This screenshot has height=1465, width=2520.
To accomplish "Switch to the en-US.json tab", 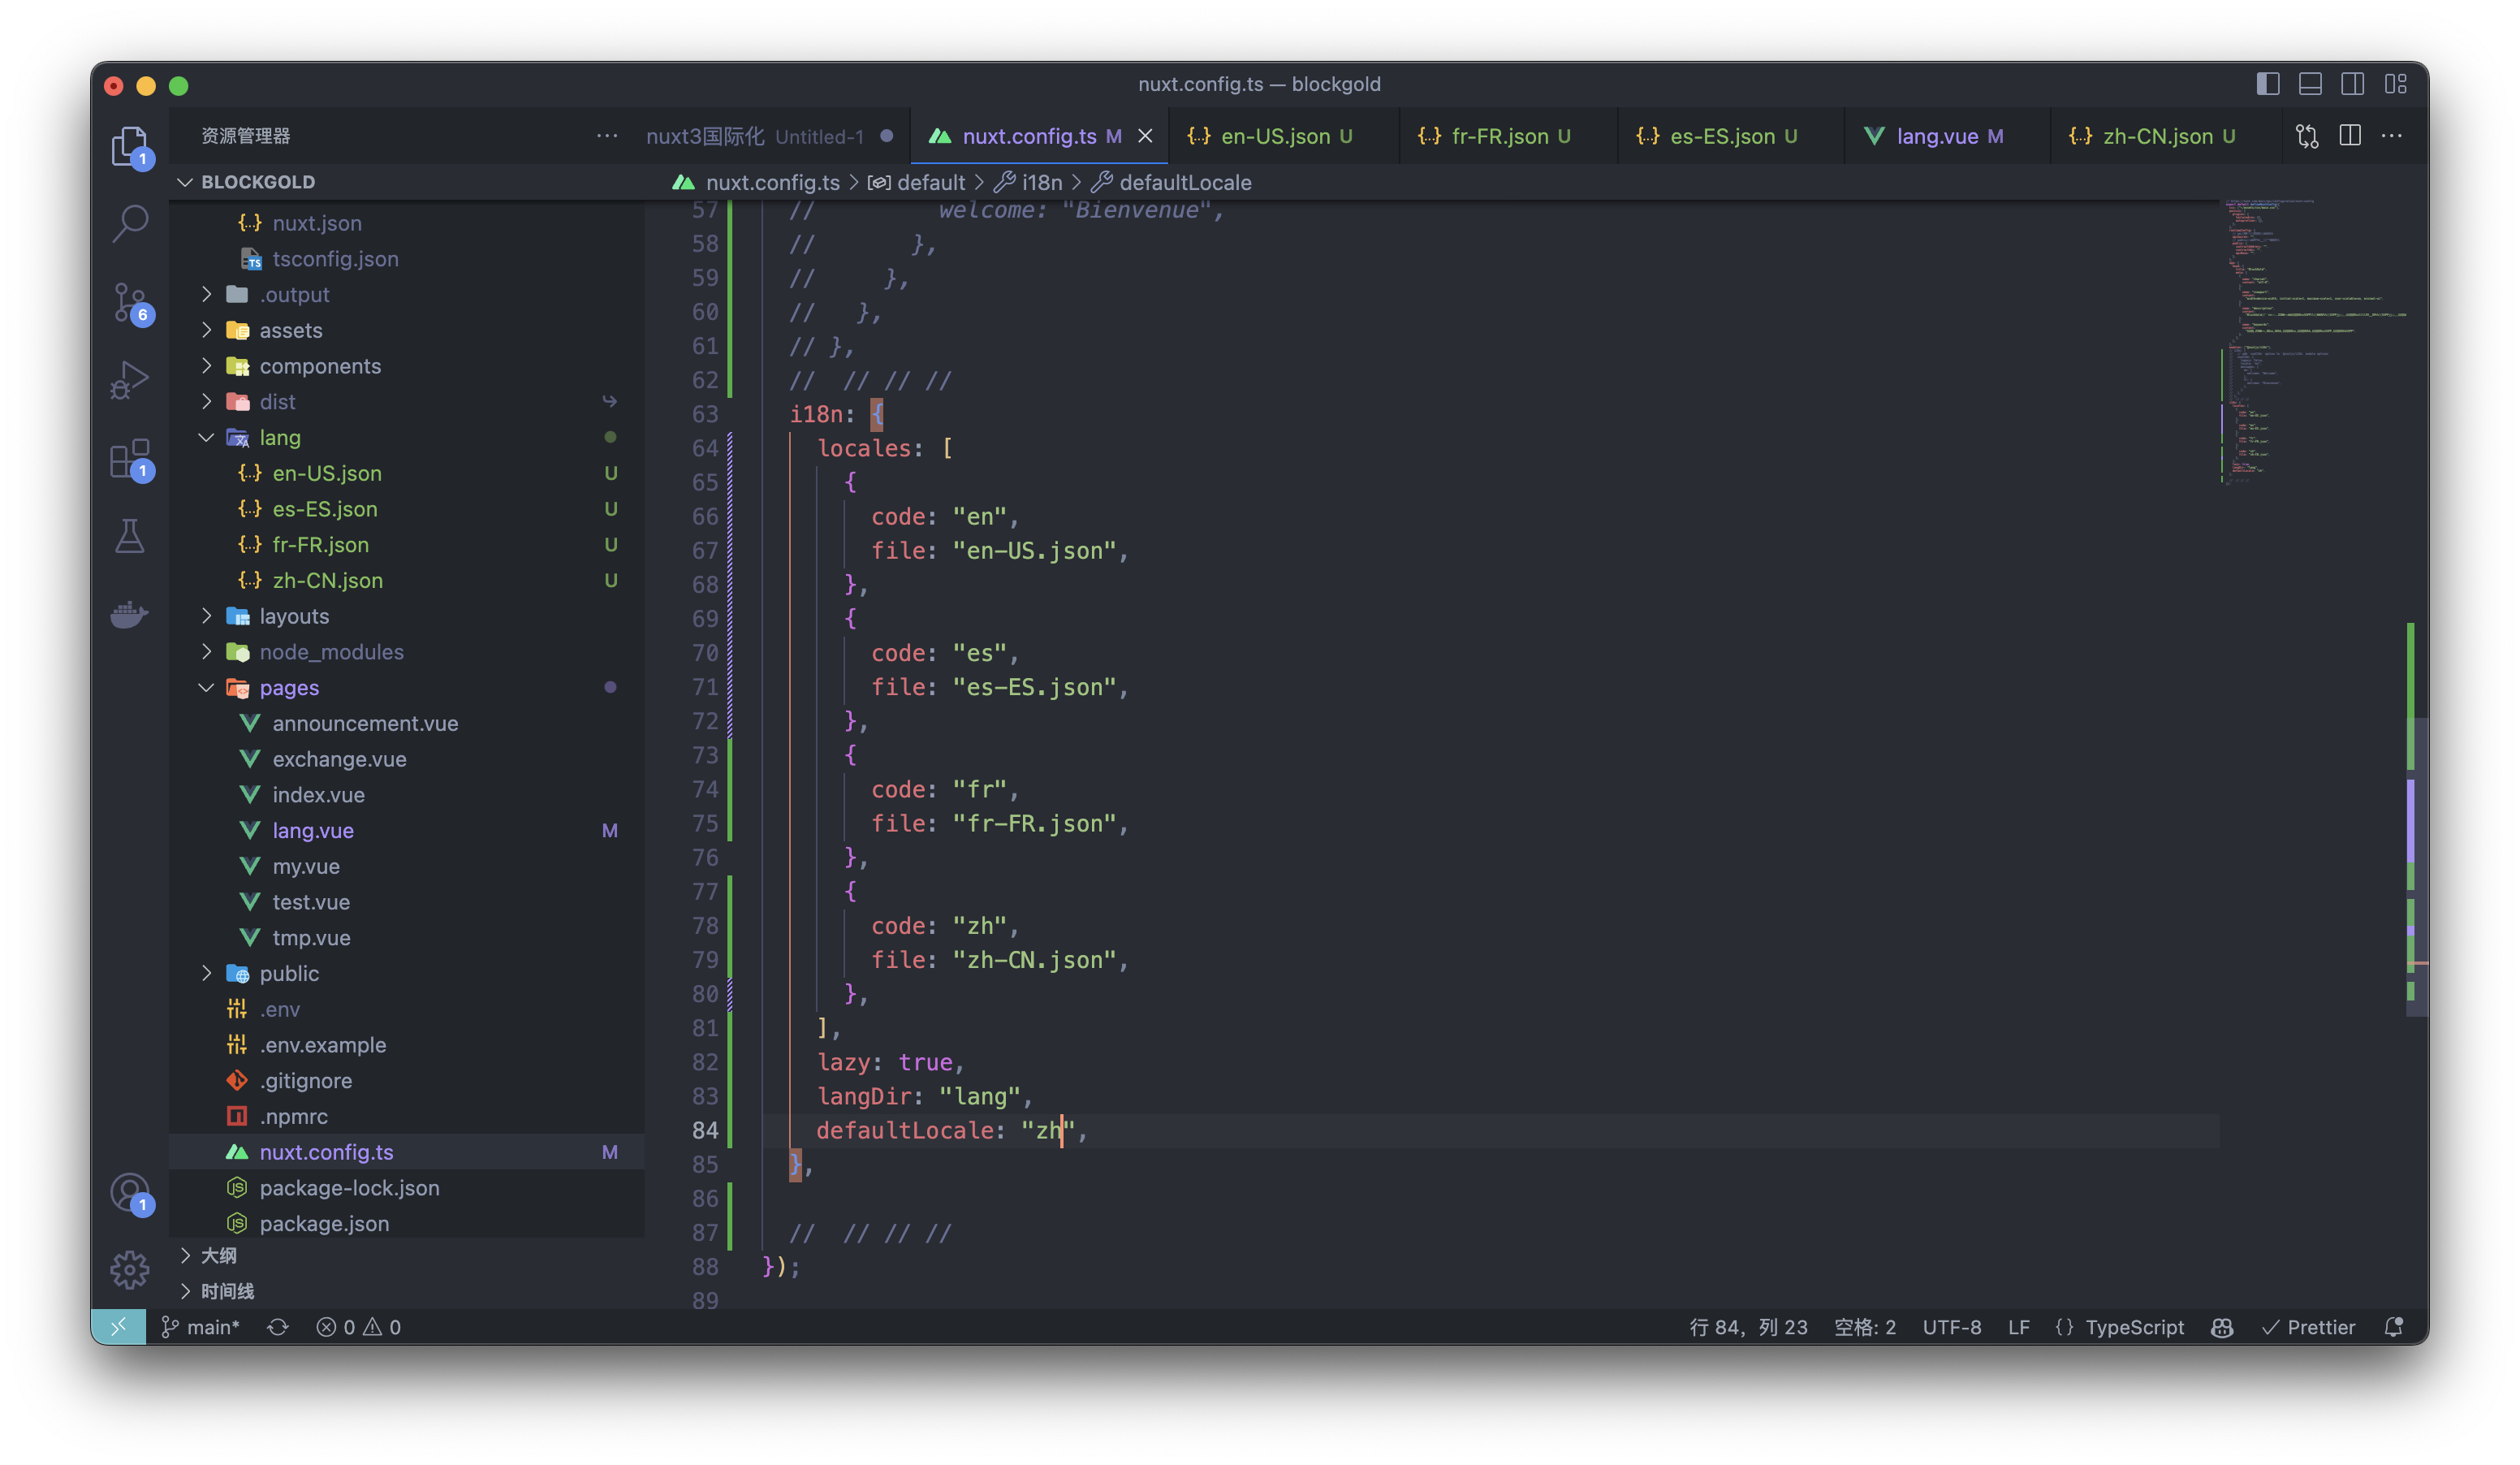I will point(1274,136).
